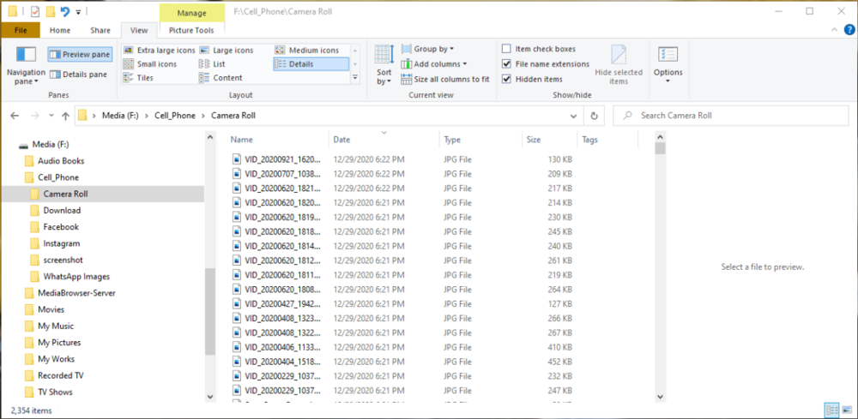Select the View ribbon tab
The image size is (858, 419).
(139, 31)
